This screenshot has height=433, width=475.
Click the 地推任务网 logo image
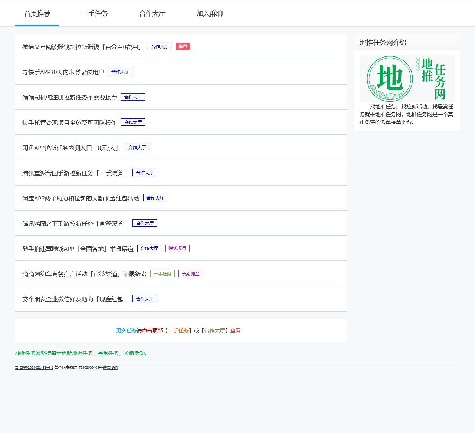click(x=407, y=79)
